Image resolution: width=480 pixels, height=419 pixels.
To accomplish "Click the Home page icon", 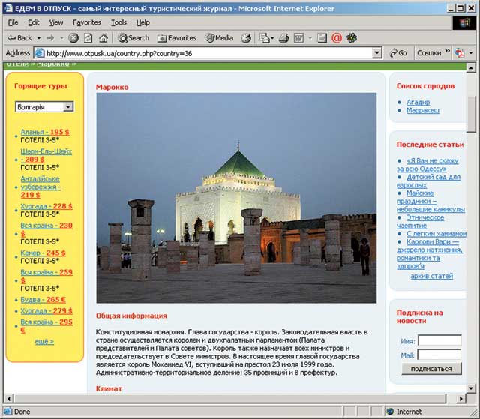I will point(103,37).
